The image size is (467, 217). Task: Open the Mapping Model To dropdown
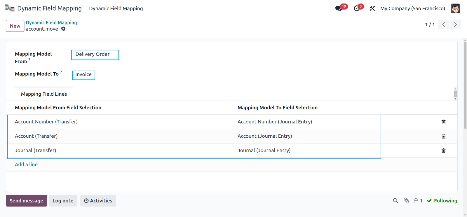pos(83,75)
